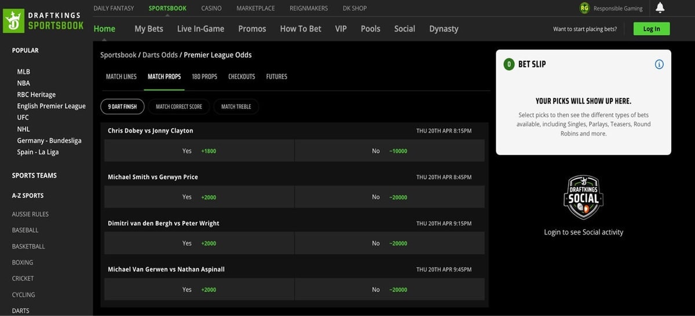Select Basketball in A-Z Sports
This screenshot has height=316, width=695.
(28, 246)
